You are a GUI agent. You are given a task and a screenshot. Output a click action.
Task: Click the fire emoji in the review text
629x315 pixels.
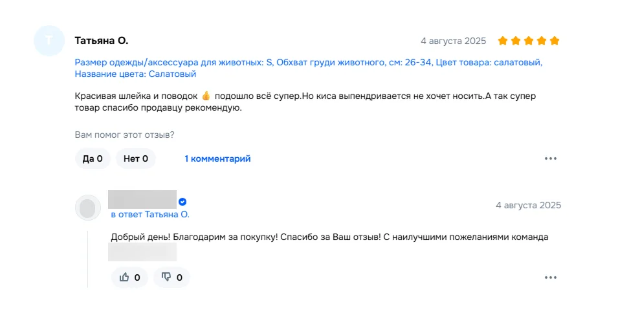pos(206,96)
